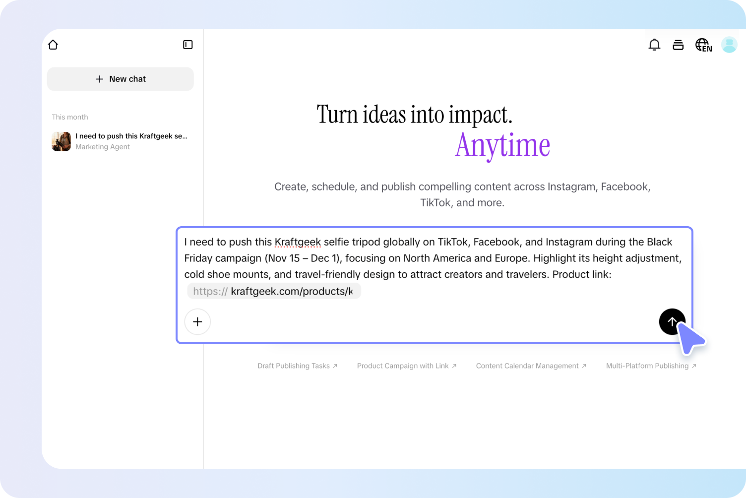
Task: Open the archive/drawer icon in the top bar
Action: coord(678,45)
